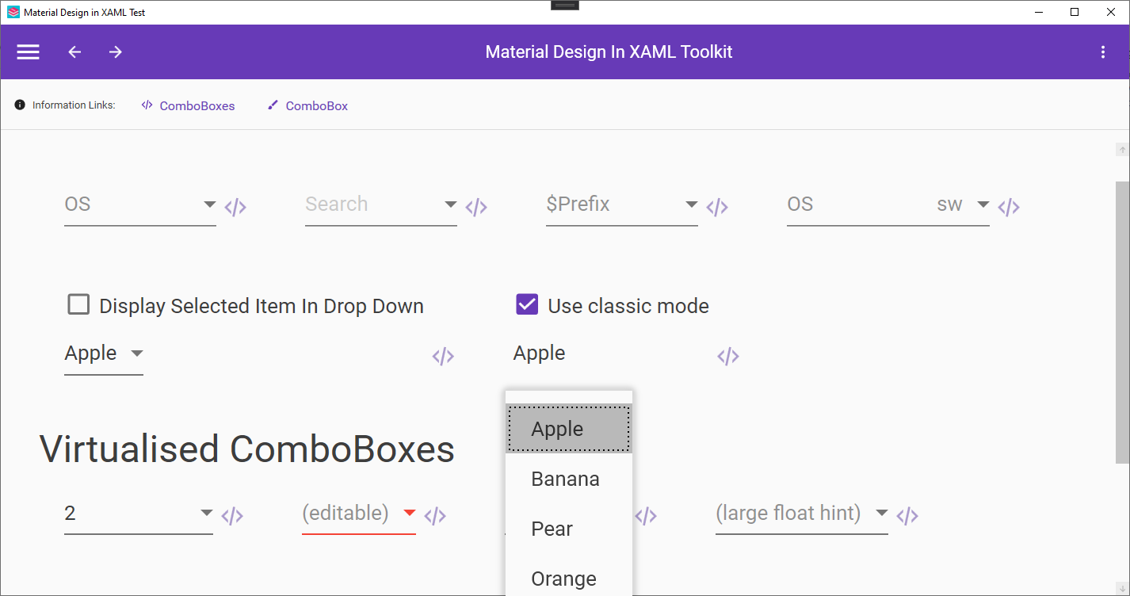Image resolution: width=1130 pixels, height=596 pixels.
Task: Open the large float hint dropdown
Action: click(881, 513)
